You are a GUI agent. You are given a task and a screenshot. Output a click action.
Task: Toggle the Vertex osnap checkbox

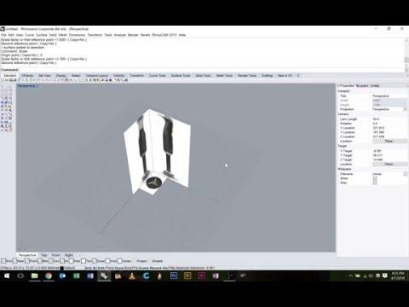[120, 261]
